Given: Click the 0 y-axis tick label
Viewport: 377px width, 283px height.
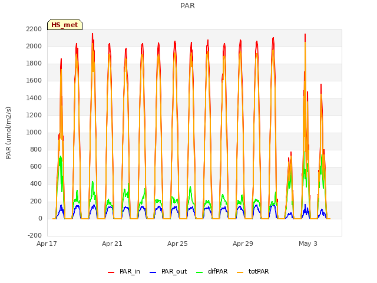Looking at the screenshot, I should tap(40, 219).
